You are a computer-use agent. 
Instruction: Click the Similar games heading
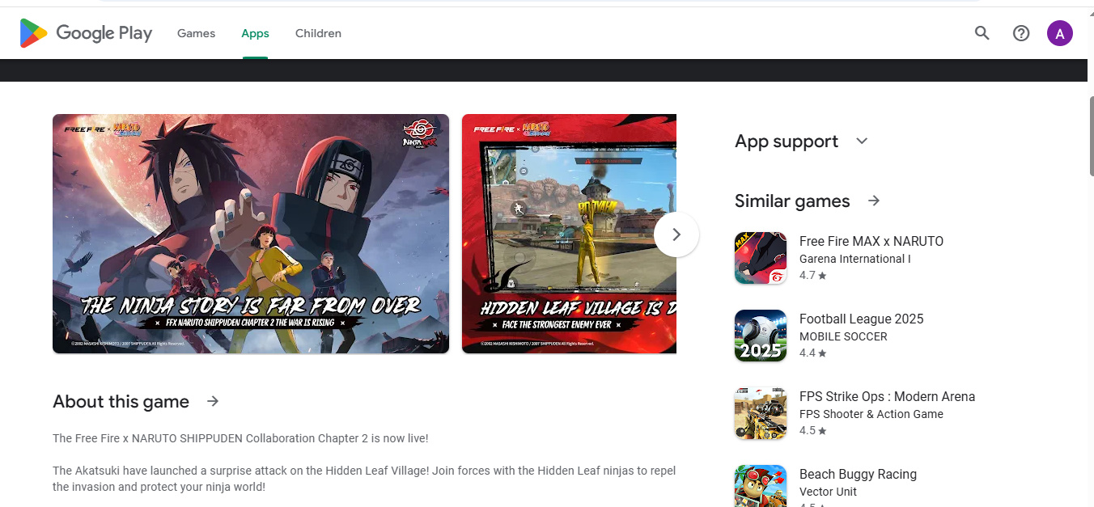(x=792, y=201)
